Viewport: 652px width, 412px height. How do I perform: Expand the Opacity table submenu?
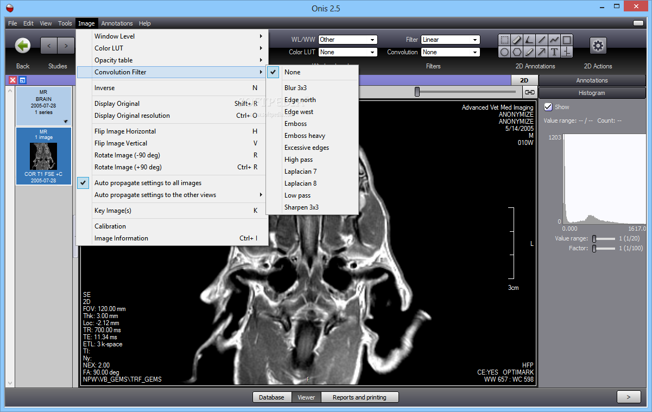click(172, 60)
